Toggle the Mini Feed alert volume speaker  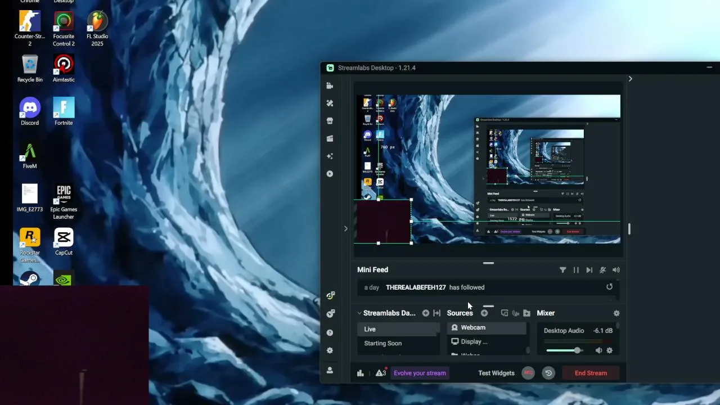coord(616,270)
